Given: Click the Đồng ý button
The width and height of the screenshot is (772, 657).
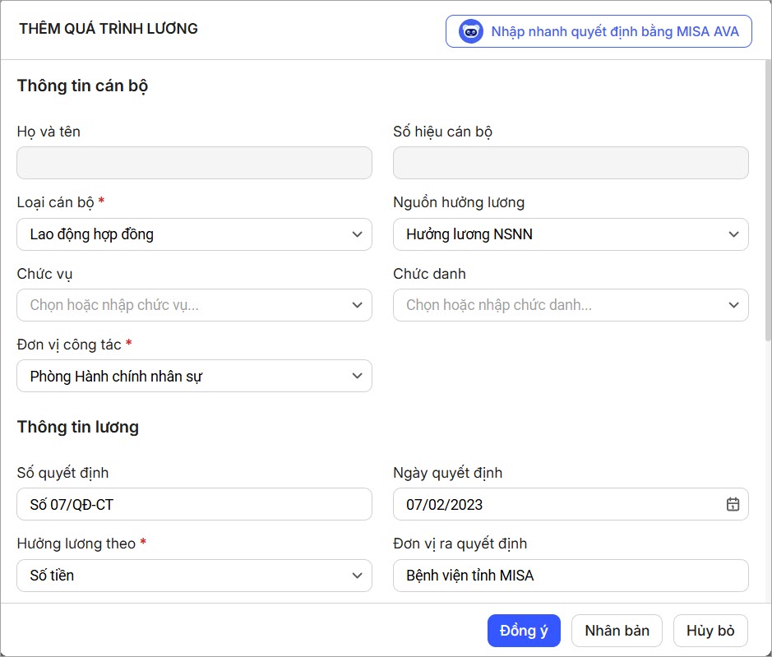Looking at the screenshot, I should (x=524, y=631).
